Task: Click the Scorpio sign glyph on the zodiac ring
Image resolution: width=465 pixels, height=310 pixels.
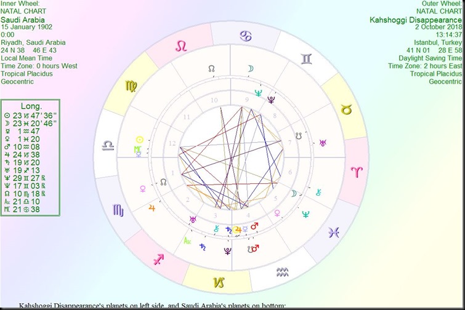Action: 118,210
